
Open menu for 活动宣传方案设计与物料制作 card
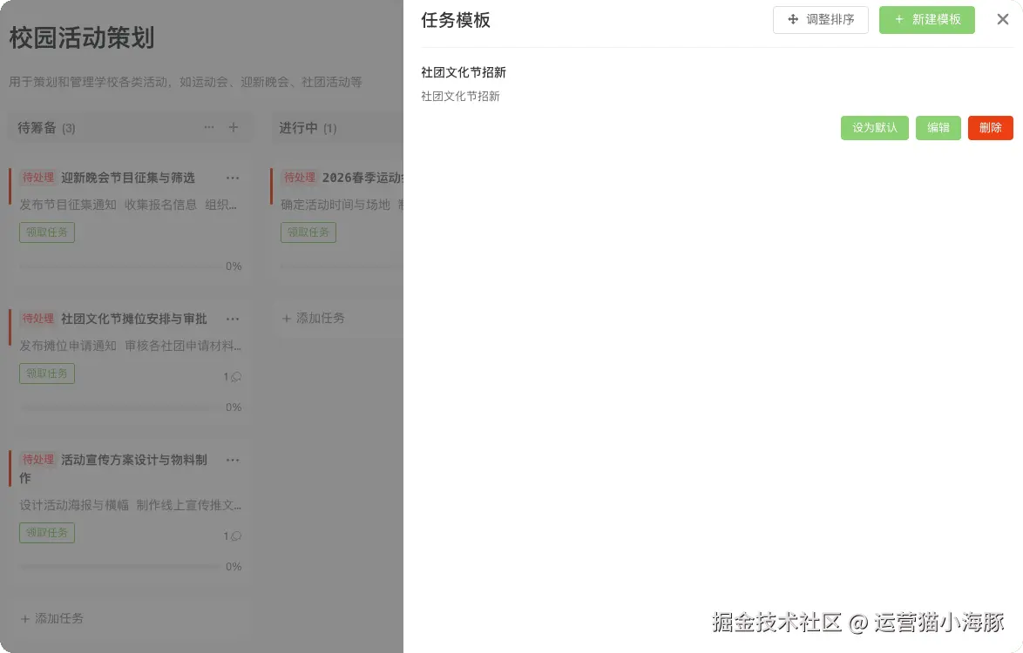233,460
